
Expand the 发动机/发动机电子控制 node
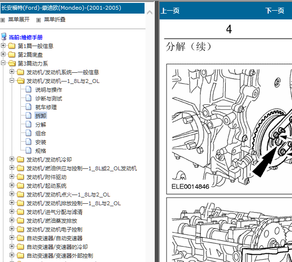point(12,229)
